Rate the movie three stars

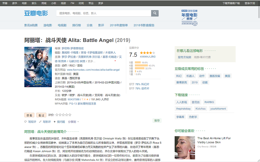(x=63, y=115)
